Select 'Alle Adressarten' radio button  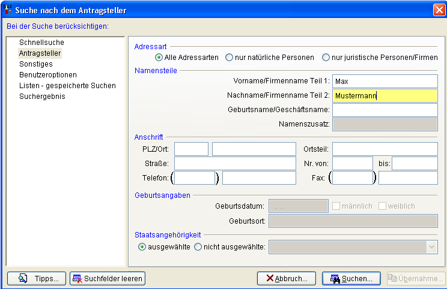coord(159,58)
